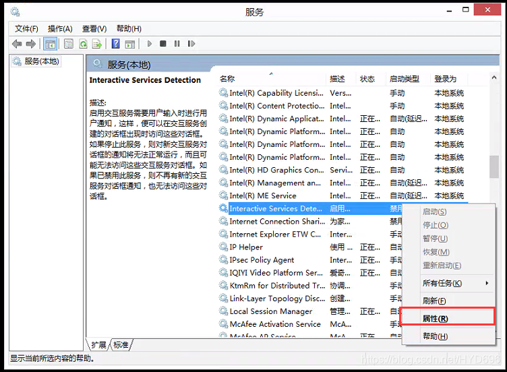Choose 恢复(M) in the context menu

click(448, 252)
